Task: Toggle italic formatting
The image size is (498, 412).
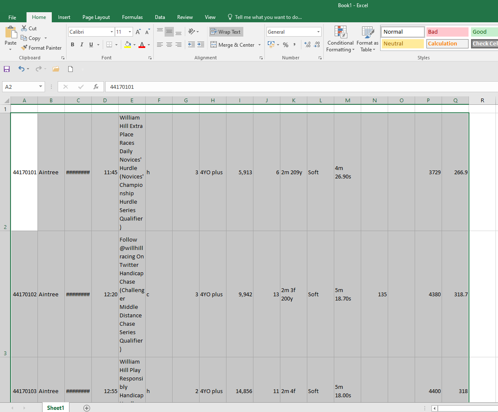Action: [81, 45]
